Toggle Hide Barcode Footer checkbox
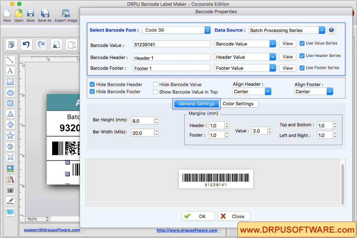The image size is (357, 238). 92,91
